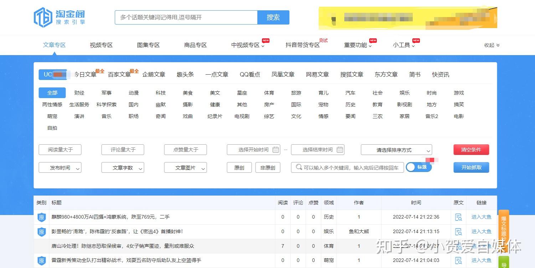Screen dimensions: 535x268
Task: Select 趣头条 source tab
Action: (185, 75)
